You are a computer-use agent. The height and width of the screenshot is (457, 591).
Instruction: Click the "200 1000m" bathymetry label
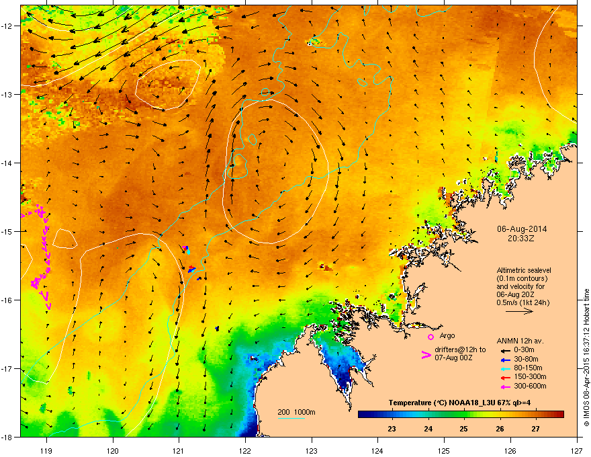pos(296,412)
